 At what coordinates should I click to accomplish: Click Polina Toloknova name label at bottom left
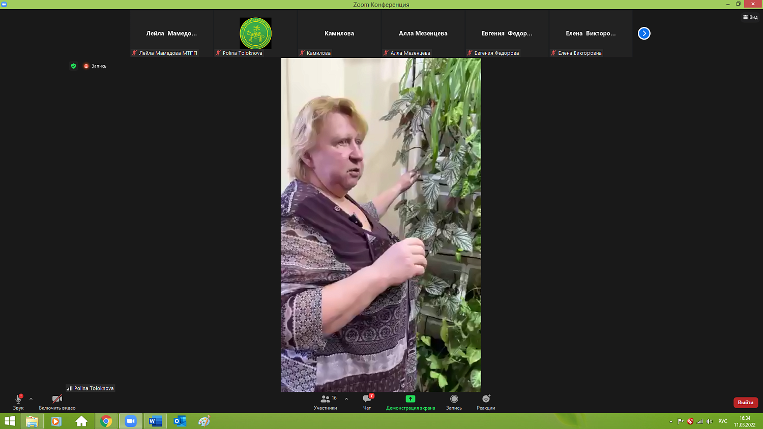pyautogui.click(x=90, y=388)
